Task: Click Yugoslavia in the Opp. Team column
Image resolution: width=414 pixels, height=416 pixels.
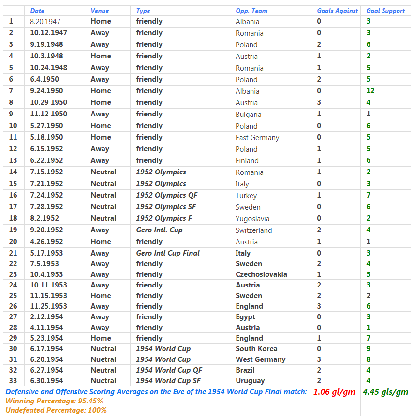Action: point(252,219)
